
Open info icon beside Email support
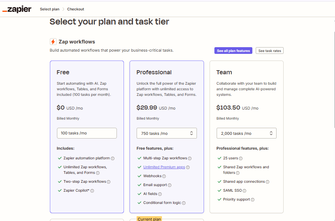point(169,185)
